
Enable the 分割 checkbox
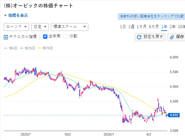[x=66, y=37]
